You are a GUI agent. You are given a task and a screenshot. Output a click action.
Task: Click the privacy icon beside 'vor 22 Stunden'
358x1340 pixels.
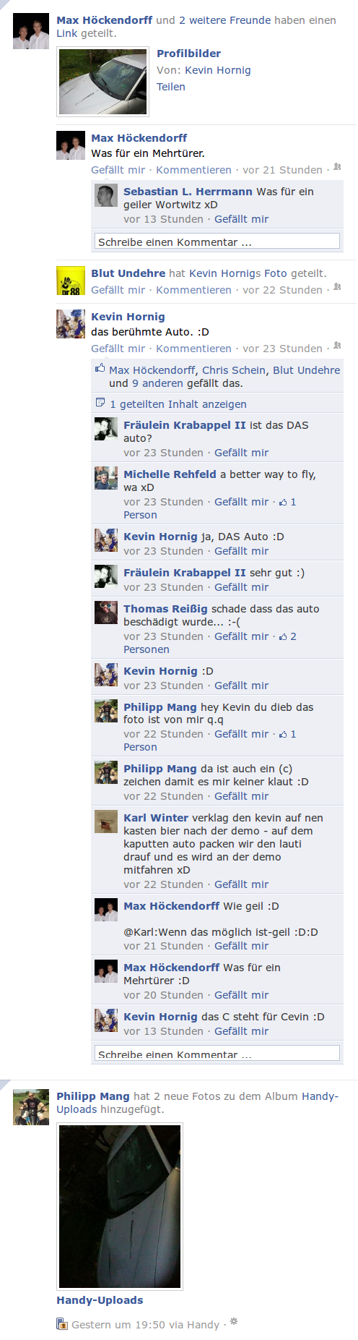tap(337, 287)
